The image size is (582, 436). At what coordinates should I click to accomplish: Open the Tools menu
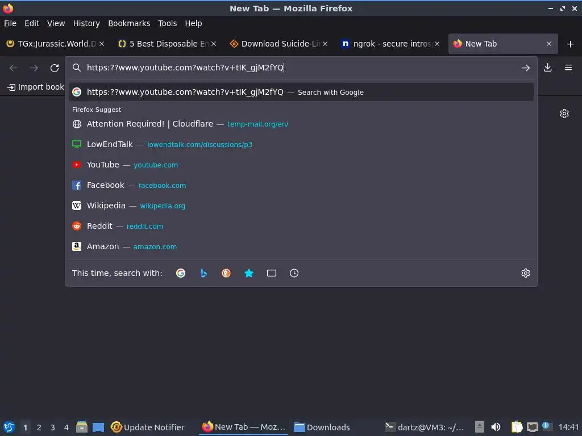(x=168, y=23)
